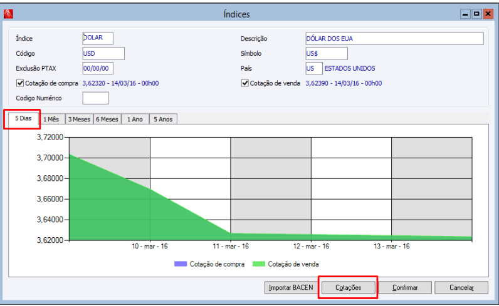Image resolution: width=499 pixels, height=306 pixels.
Task: Toggle the Cotação de compra checkbox
Action: coord(20,83)
